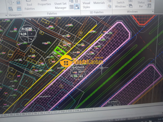Viewport: 163px width, 122px height.
Task: Switch to layout tab T10
Action: (x=48, y=112)
